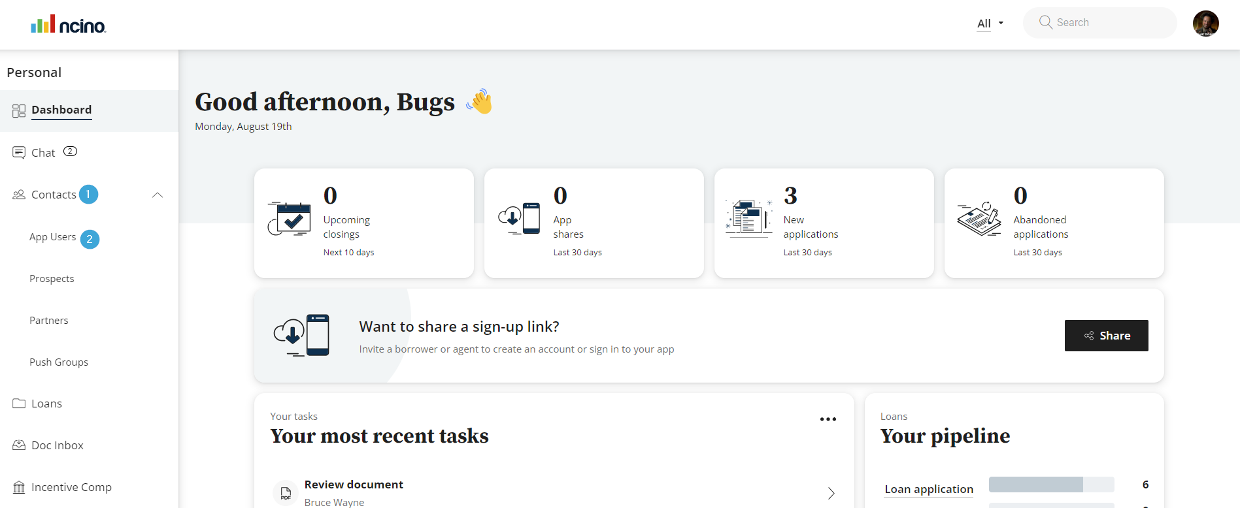This screenshot has height=508, width=1240.
Task: Go to App Users in sidebar
Action: (52, 237)
